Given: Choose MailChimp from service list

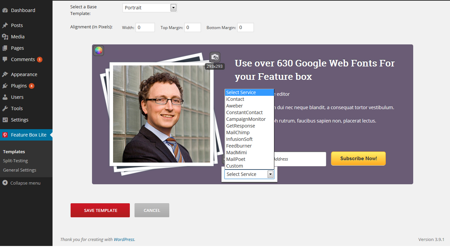Looking at the screenshot, I should 249,133.
